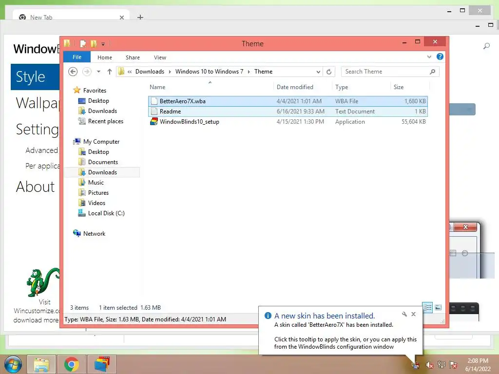The image size is (499, 374).
Task: Open the Share ribbon tab
Action: (x=133, y=57)
